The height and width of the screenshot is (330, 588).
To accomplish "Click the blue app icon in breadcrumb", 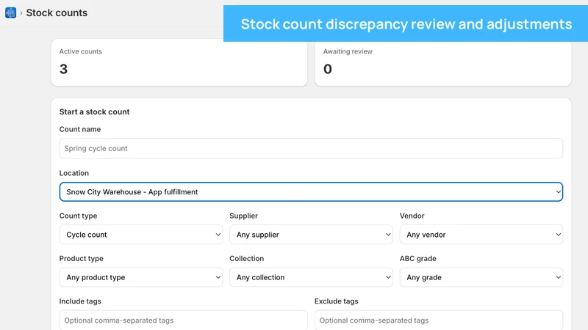I will point(10,12).
